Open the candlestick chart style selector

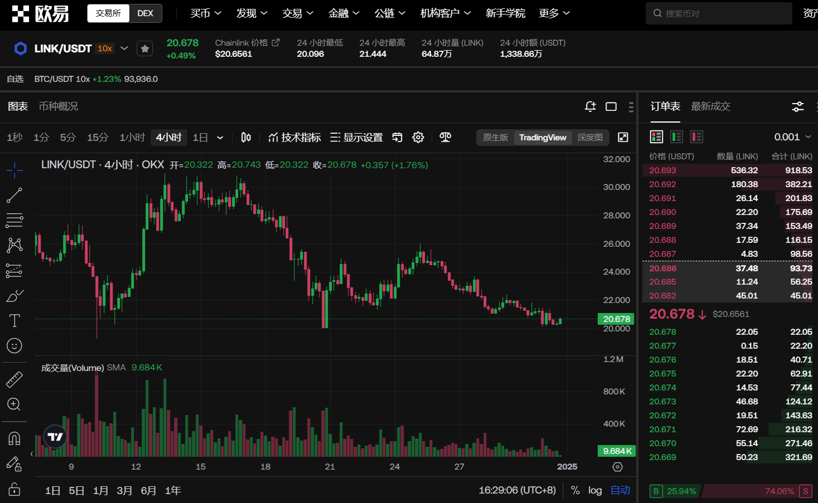click(x=246, y=138)
